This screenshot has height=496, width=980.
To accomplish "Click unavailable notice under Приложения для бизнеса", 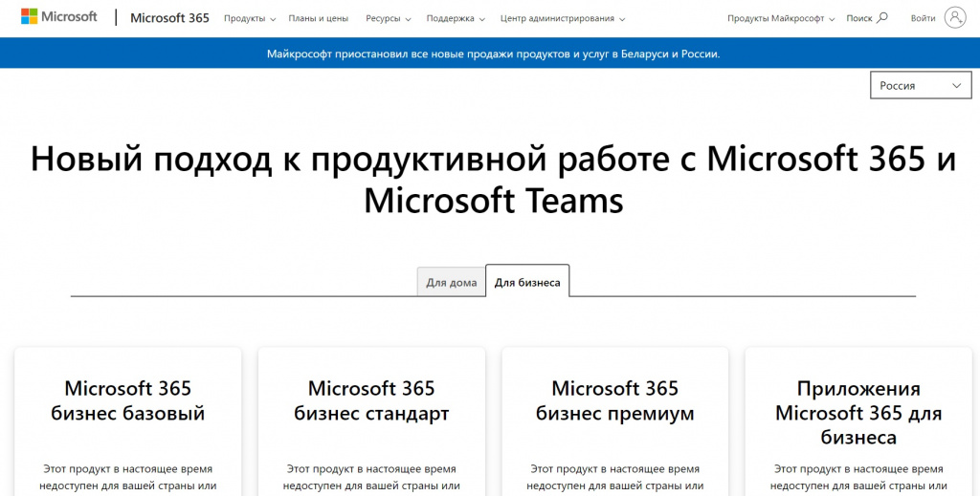I will (x=858, y=477).
